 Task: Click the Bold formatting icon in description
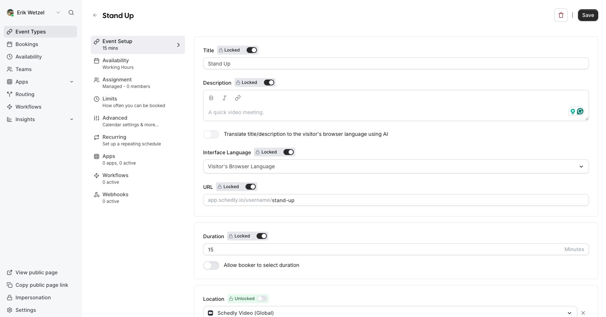[211, 98]
